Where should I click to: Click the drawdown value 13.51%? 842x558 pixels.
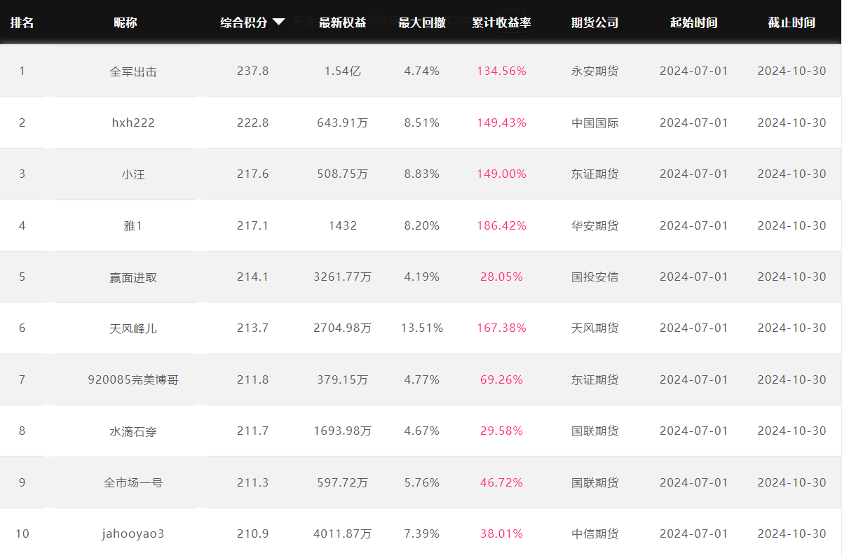tap(422, 328)
